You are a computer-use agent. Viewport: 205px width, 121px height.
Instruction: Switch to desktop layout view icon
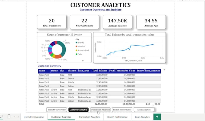pos(1,116)
